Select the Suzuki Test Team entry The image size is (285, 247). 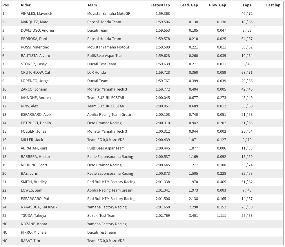point(102,215)
